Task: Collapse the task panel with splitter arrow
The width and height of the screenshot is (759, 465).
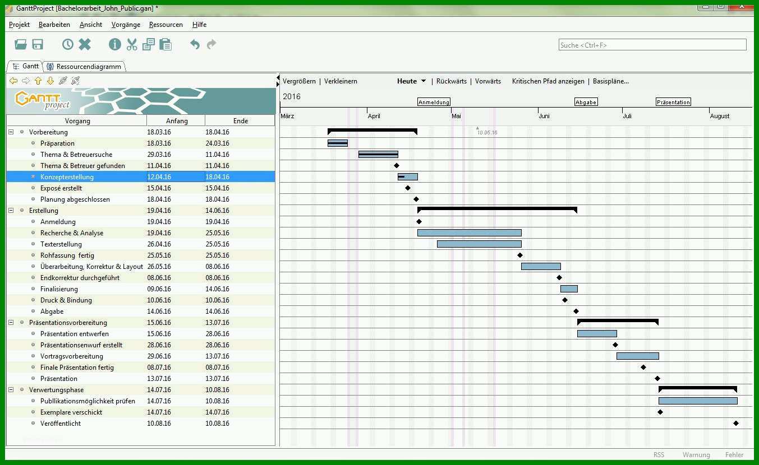Action: click(278, 77)
